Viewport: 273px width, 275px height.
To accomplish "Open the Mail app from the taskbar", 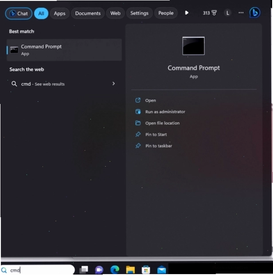I will (161, 270).
